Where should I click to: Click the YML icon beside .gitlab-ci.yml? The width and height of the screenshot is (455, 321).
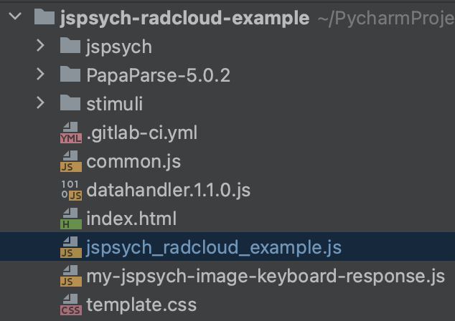tap(70, 133)
